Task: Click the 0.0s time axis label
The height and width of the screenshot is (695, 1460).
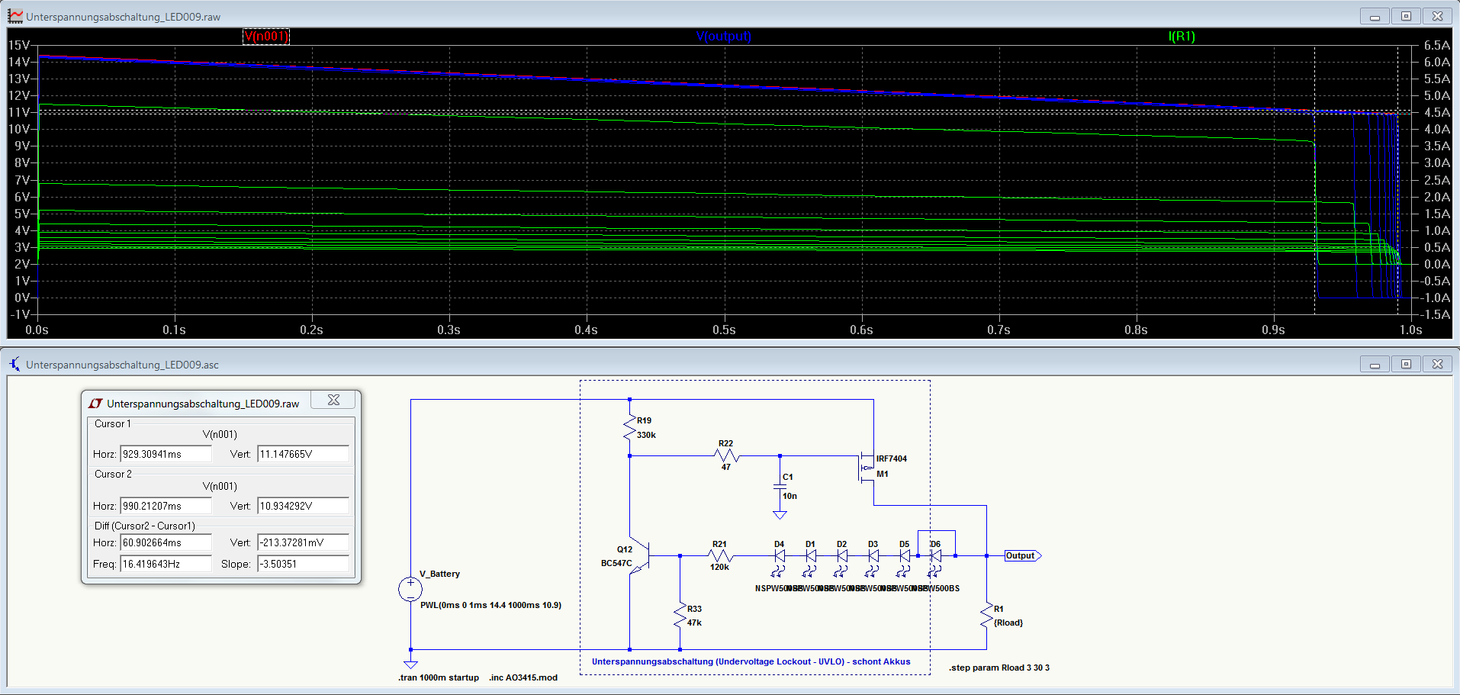Action: [37, 330]
